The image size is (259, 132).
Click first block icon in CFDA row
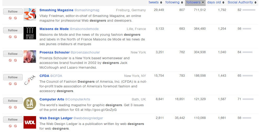[10, 84]
